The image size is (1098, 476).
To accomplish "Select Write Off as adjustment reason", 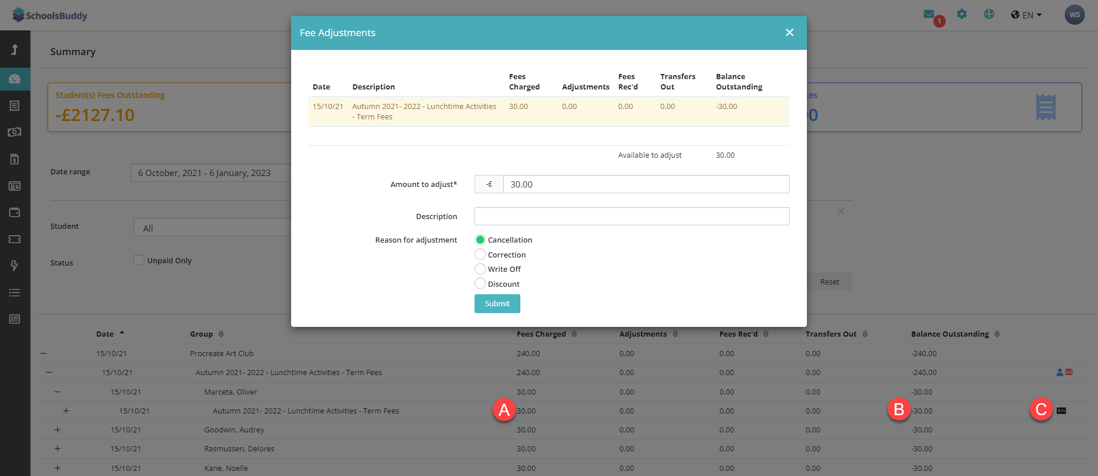I will (x=480, y=269).
